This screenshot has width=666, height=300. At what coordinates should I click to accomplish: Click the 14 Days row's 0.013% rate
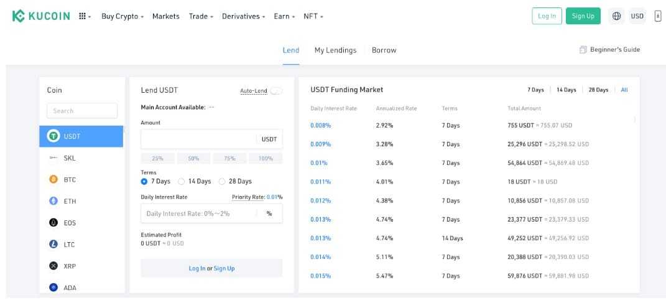point(321,238)
